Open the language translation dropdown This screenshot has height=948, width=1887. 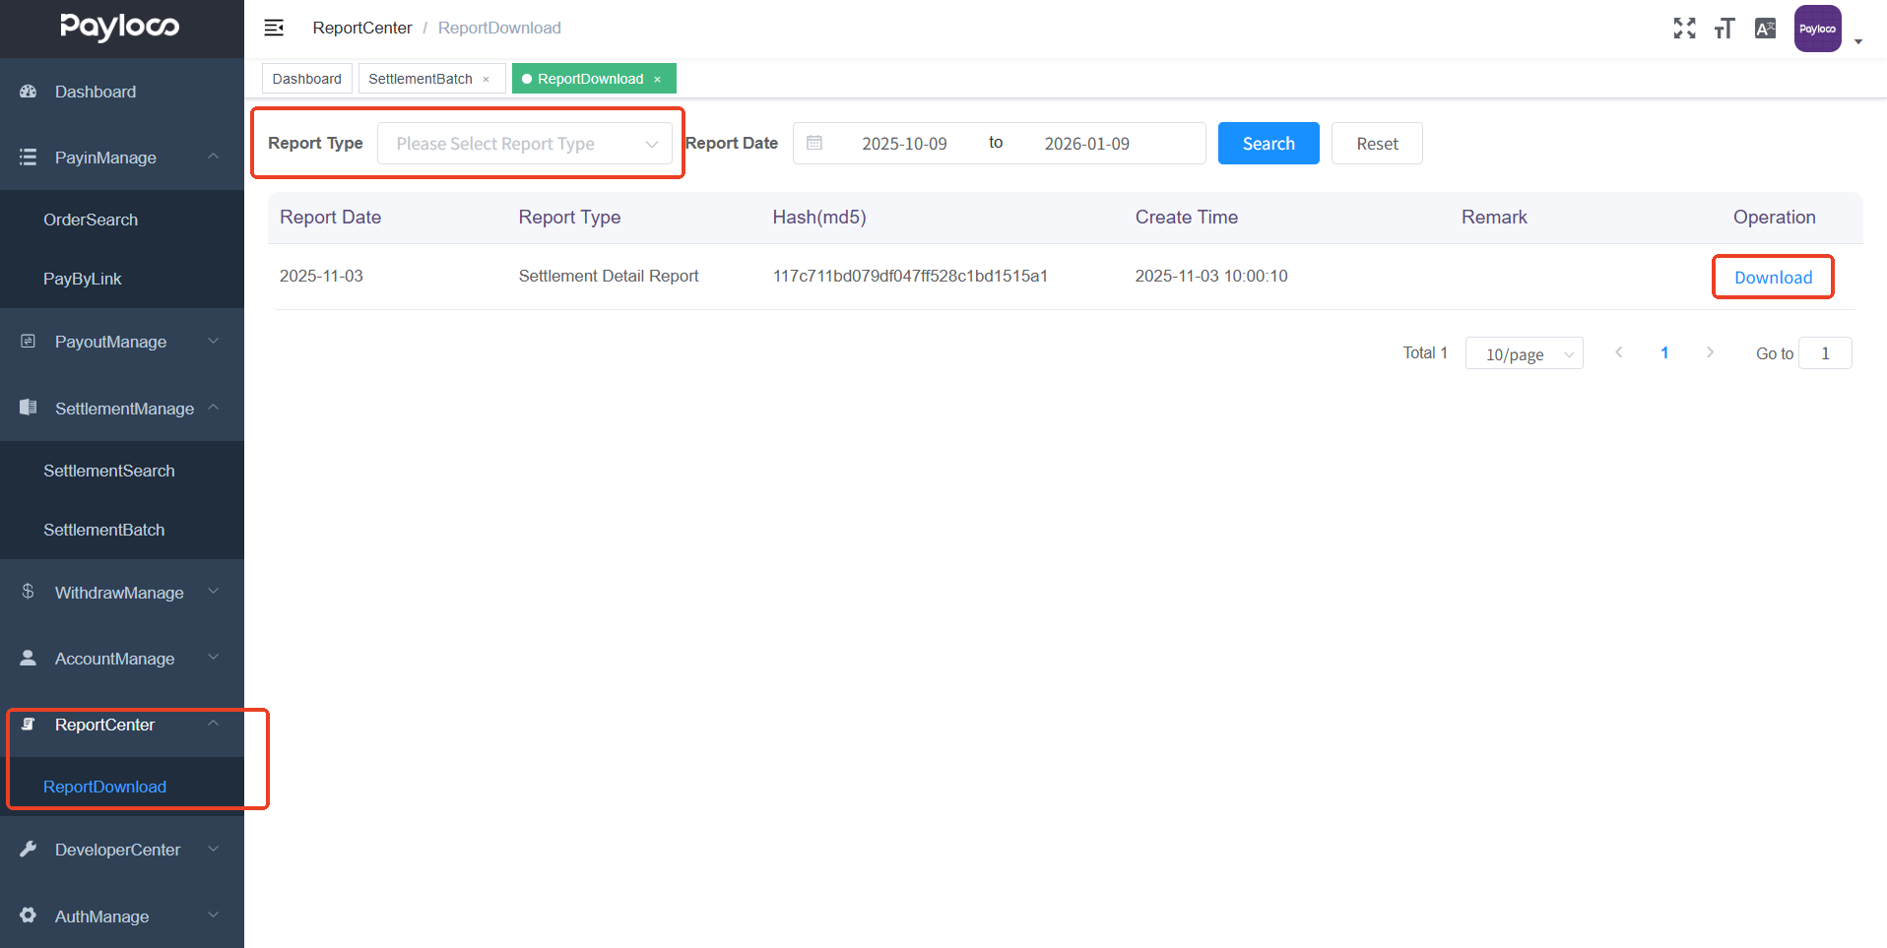coord(1765,29)
